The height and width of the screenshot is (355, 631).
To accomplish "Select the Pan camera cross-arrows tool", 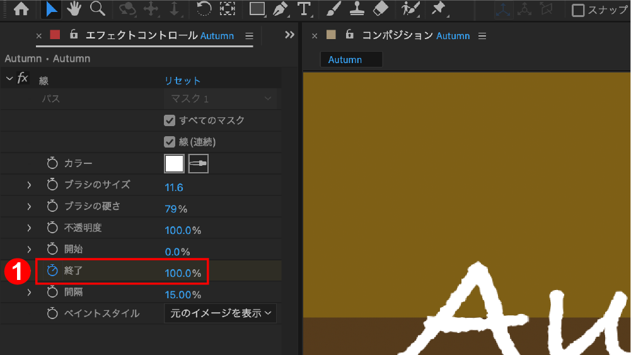I will (151, 9).
